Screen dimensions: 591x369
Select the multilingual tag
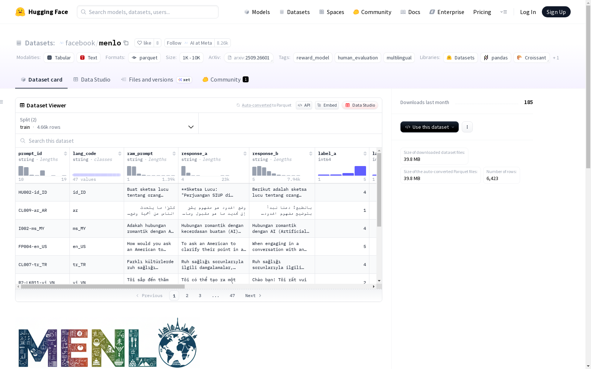[399, 58]
